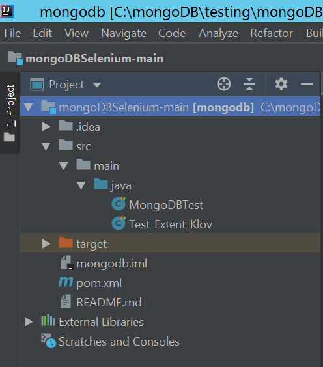Collapse the mongoDBSelenium-main root node
This screenshot has width=323, height=367.
coord(29,107)
